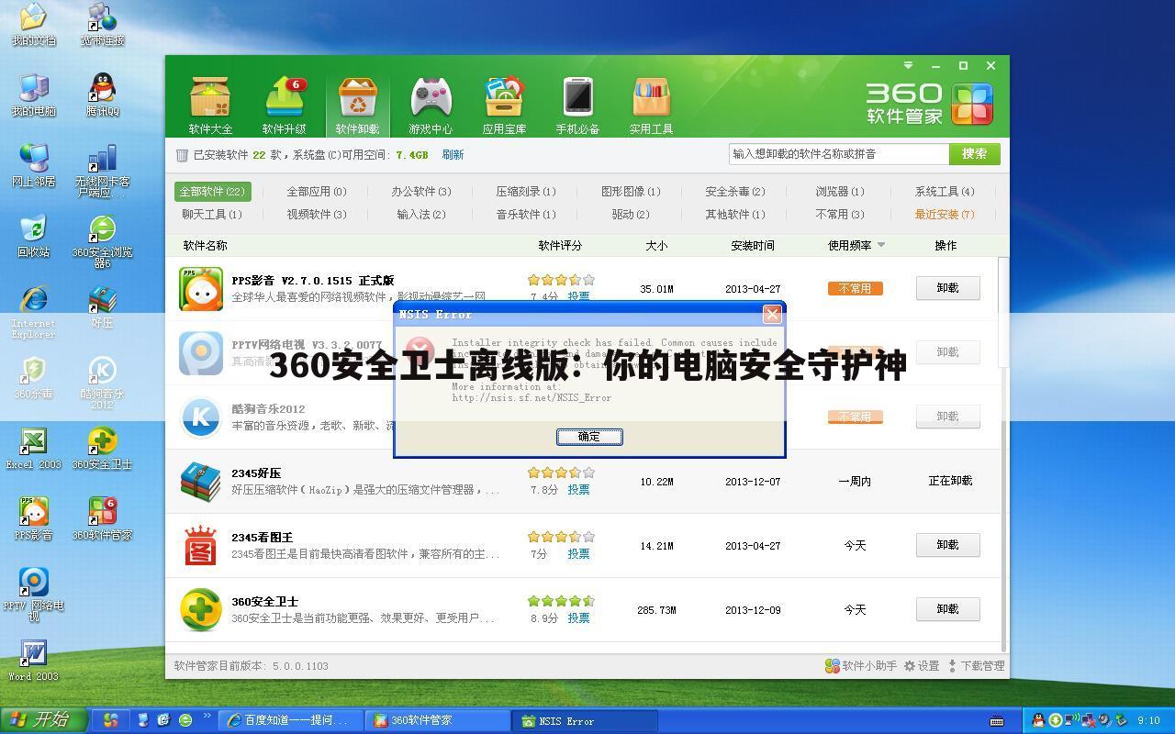The height and width of the screenshot is (734, 1175).
Task: Uninstall 2345看图王 with 卸载 button
Action: [x=947, y=545]
